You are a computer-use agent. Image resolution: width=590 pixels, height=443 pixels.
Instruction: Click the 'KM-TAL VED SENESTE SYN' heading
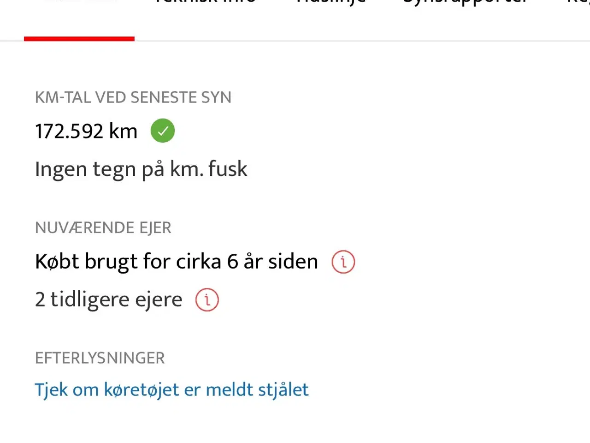tap(133, 97)
